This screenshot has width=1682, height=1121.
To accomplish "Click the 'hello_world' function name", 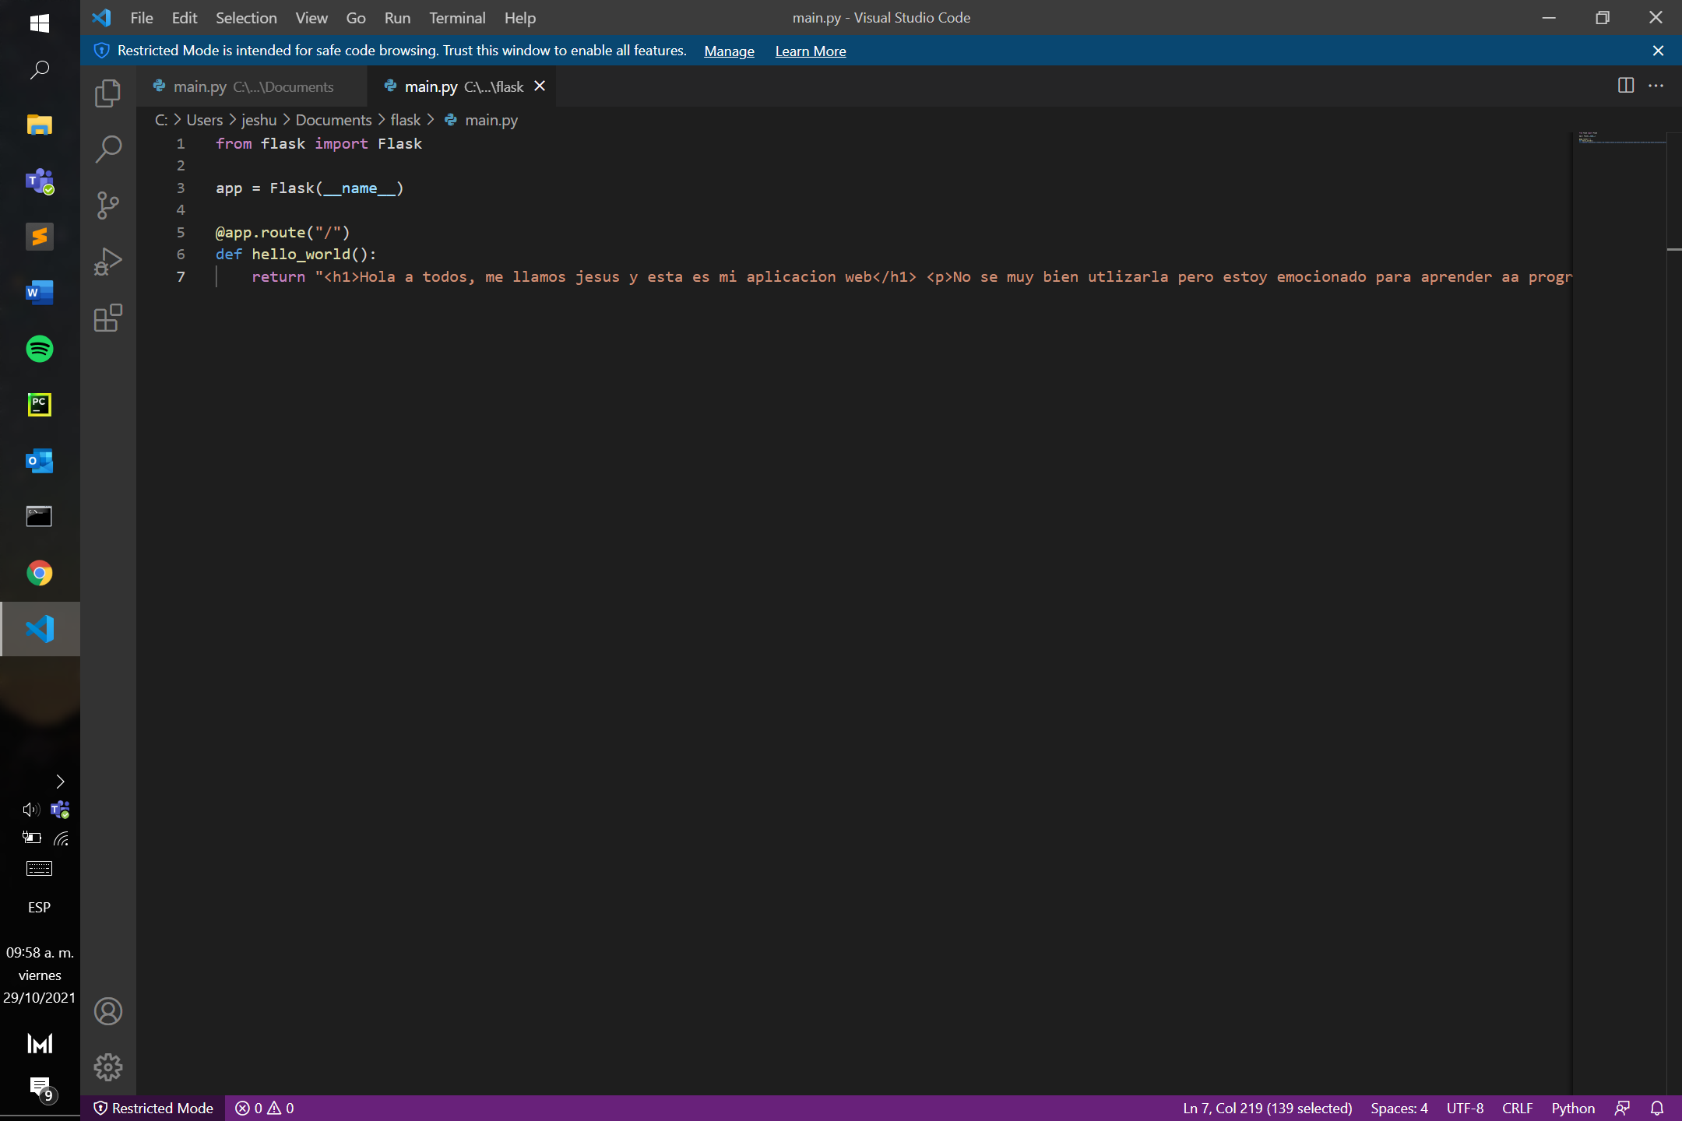I will point(301,255).
